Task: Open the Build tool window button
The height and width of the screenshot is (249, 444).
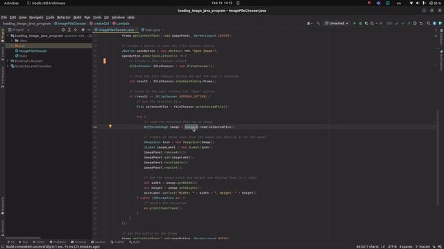Action: (x=134, y=242)
